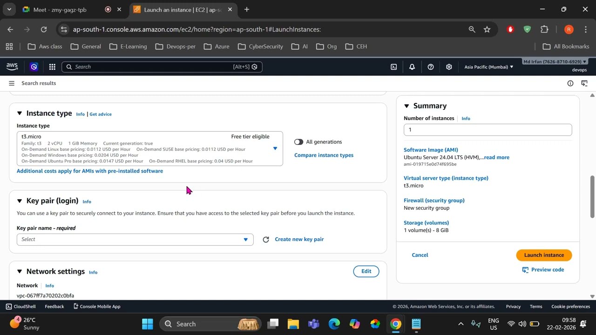Image resolution: width=596 pixels, height=335 pixels.
Task: Open File Explorer from the taskbar
Action: pyautogui.click(x=293, y=324)
